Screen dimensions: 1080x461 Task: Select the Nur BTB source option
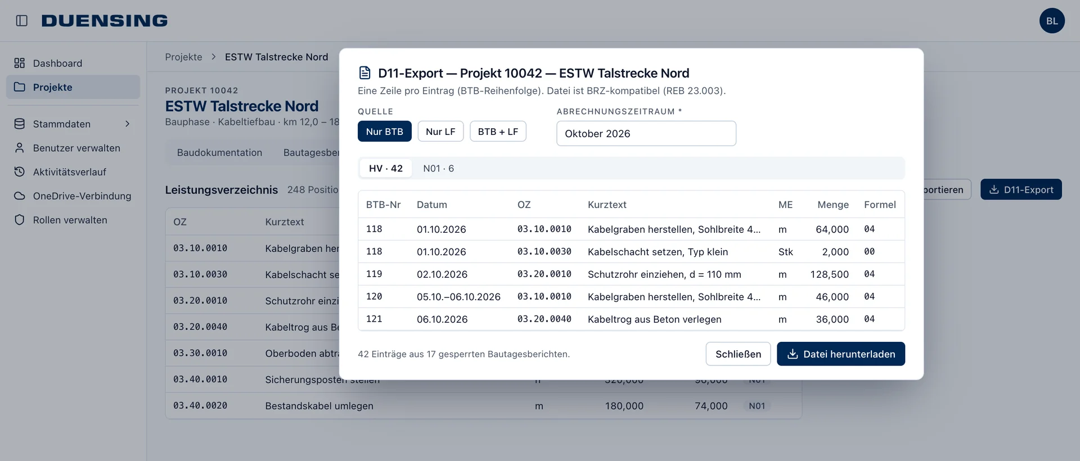pyautogui.click(x=385, y=132)
